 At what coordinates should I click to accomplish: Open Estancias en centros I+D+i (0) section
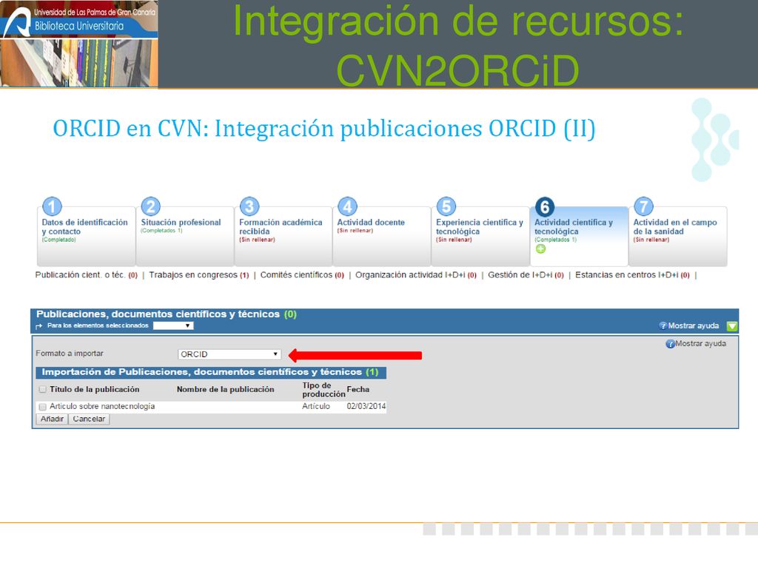pyautogui.click(x=632, y=275)
